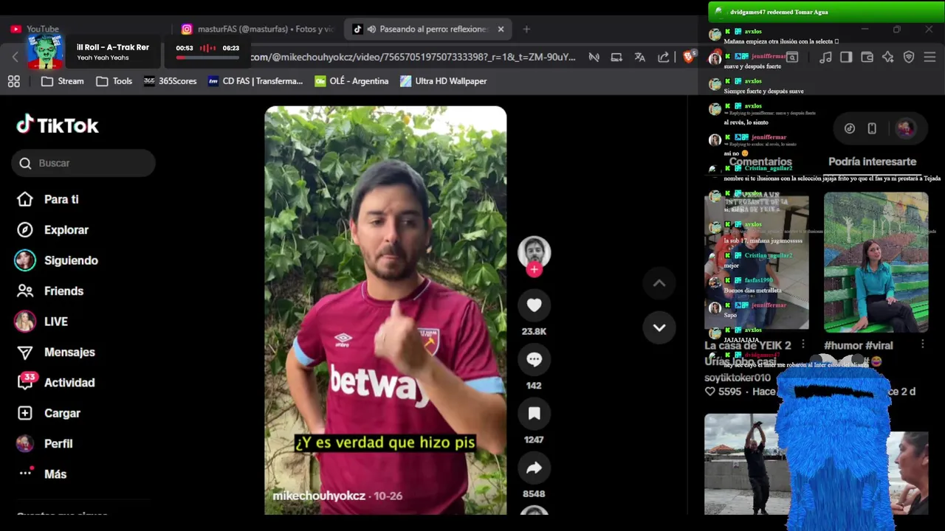Click the share page icon in address bar

pyautogui.click(x=664, y=57)
